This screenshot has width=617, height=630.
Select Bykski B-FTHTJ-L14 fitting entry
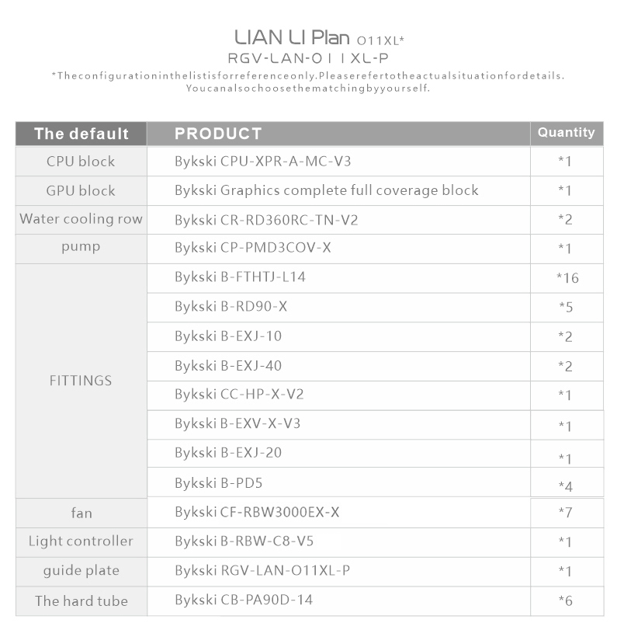[240, 277]
